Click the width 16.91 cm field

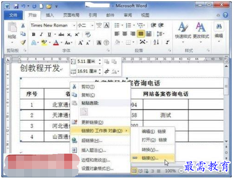pyautogui.click(x=87, y=71)
